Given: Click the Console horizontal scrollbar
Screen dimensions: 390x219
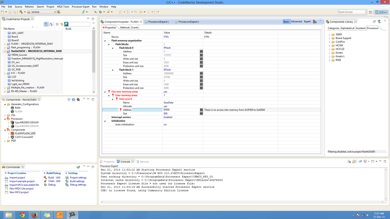Looking at the screenshot, I should click(242, 202).
